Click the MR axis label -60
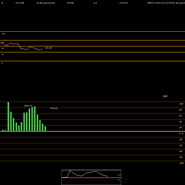The image size is (185, 185). 181,151
